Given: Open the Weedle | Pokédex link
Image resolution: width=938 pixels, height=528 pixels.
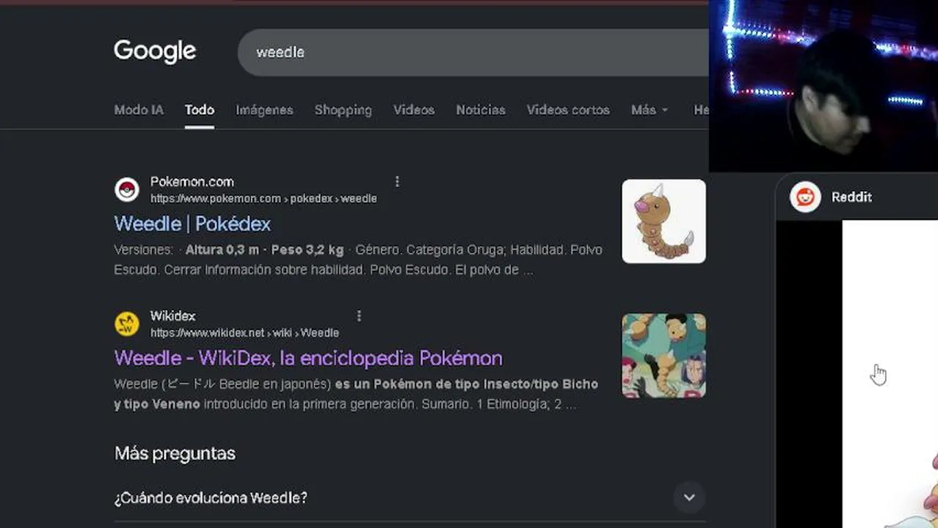Looking at the screenshot, I should 192,224.
